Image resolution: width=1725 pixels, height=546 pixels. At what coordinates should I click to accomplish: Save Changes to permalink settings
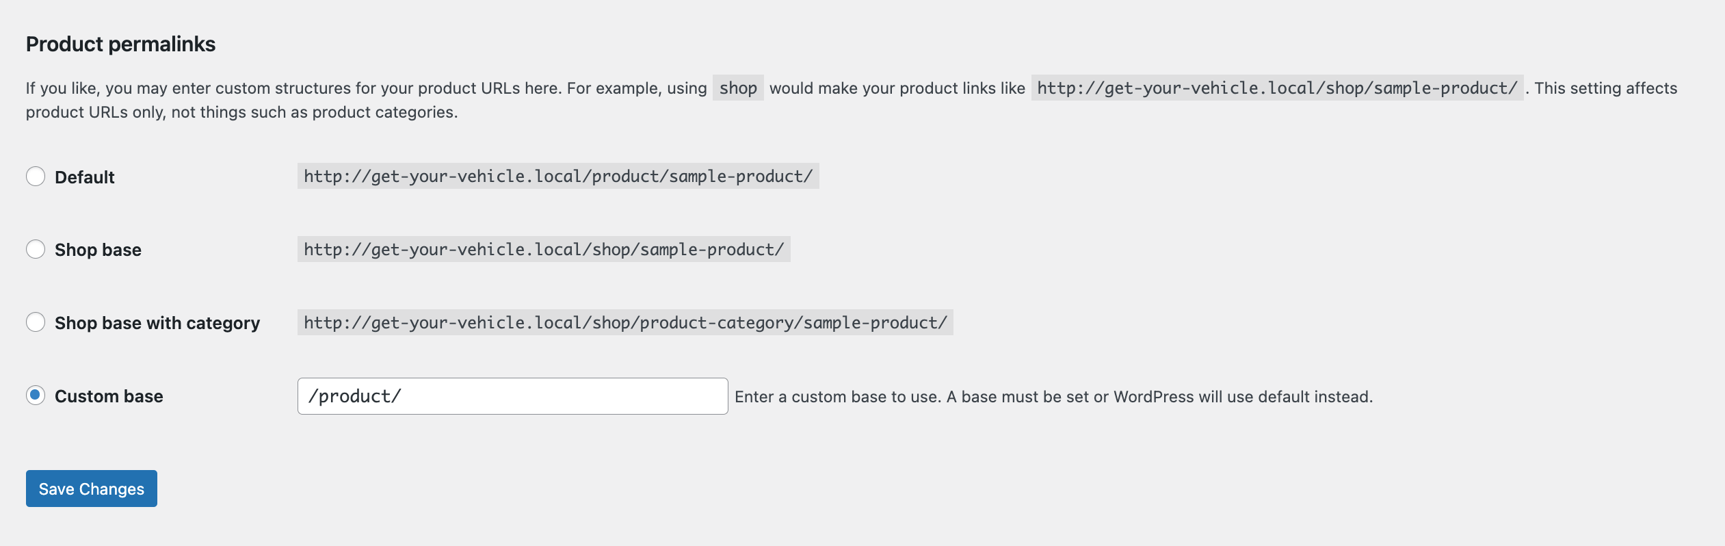(92, 489)
